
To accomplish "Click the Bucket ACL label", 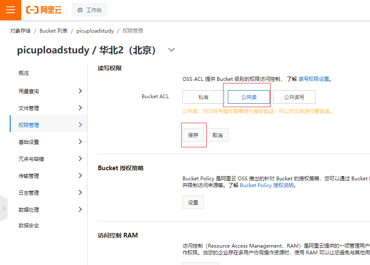I will click(x=155, y=97).
